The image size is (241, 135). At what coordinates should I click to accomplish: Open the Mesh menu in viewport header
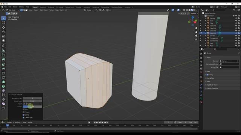tap(46, 10)
